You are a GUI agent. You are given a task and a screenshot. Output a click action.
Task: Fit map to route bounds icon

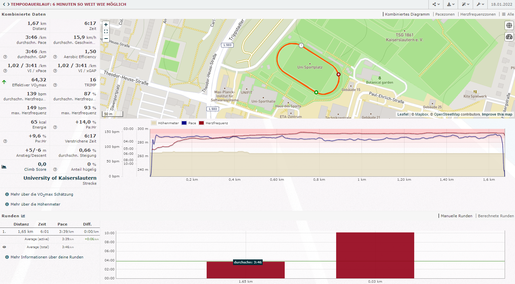(x=106, y=32)
